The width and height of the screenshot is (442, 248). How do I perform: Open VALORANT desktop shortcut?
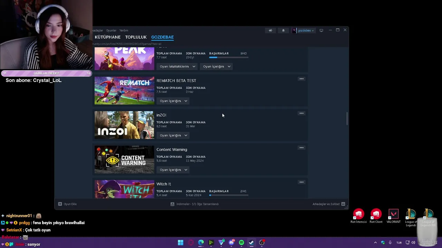point(393,216)
